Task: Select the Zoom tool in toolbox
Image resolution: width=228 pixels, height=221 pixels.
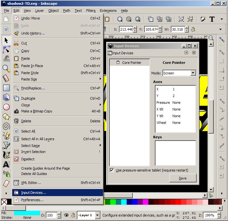Action: pos(6,68)
